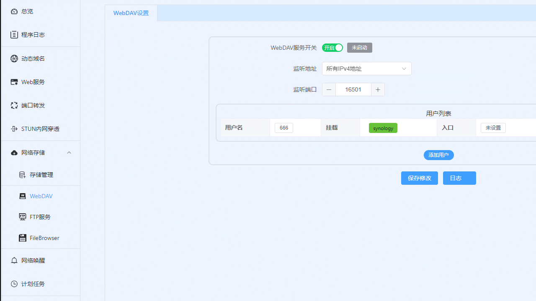
Task: Click the STUN内网穿透 icon
Action: click(14, 129)
